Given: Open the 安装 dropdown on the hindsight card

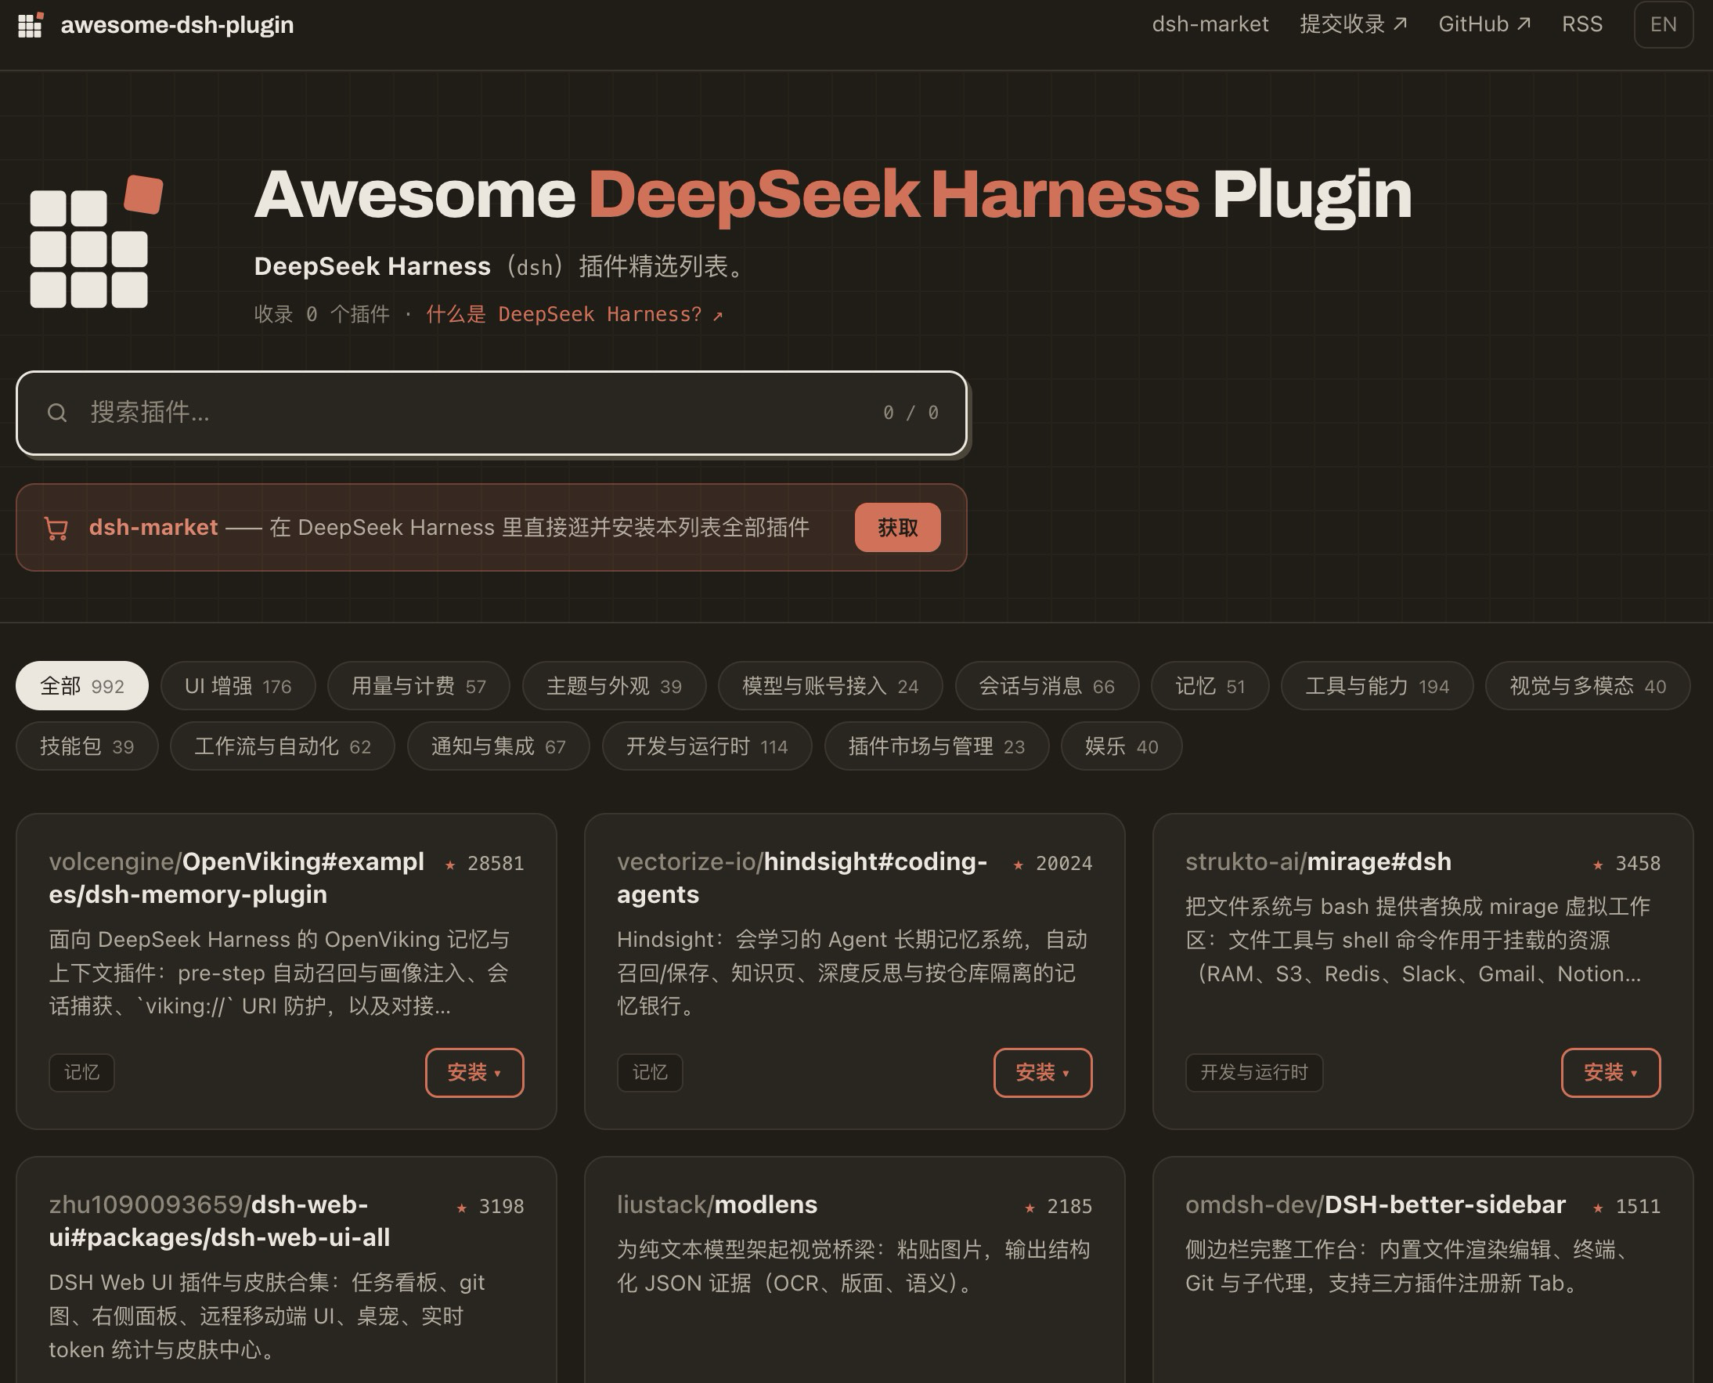Looking at the screenshot, I should (1043, 1072).
